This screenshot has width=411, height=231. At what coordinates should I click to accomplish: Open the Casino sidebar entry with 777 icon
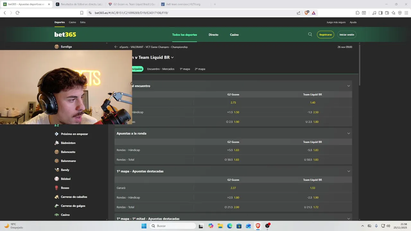pyautogui.click(x=62, y=215)
